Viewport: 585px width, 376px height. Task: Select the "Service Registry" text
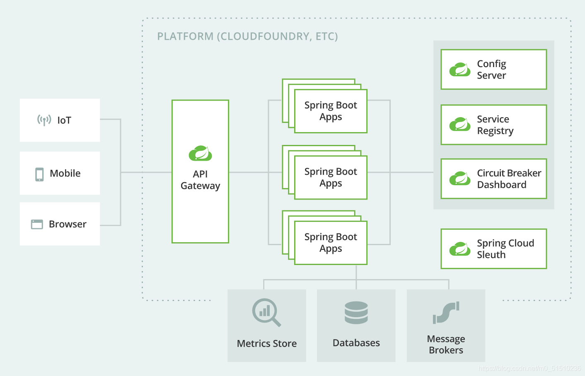[496, 125]
